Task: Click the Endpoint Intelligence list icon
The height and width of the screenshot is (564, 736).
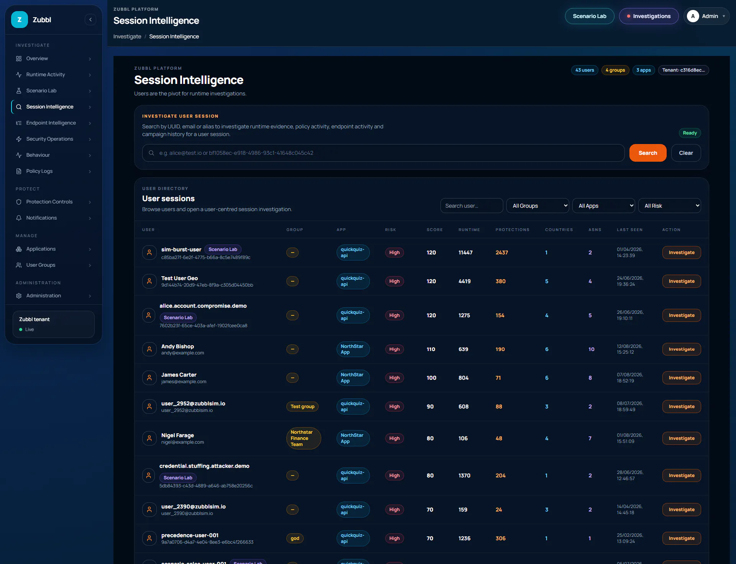Action: click(19, 123)
